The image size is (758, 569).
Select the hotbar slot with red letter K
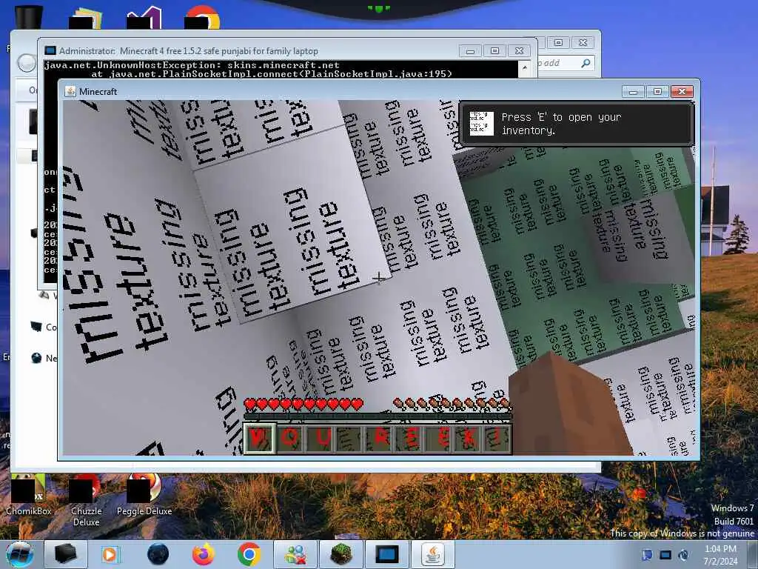[469, 439]
